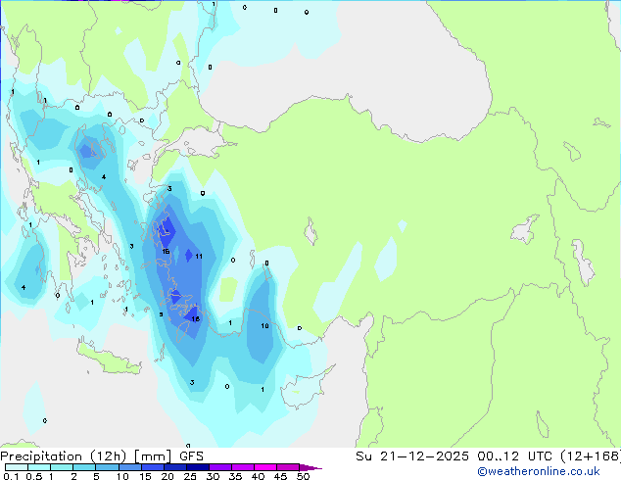Select the '0.5' legend scale label

pyautogui.click(x=34, y=476)
